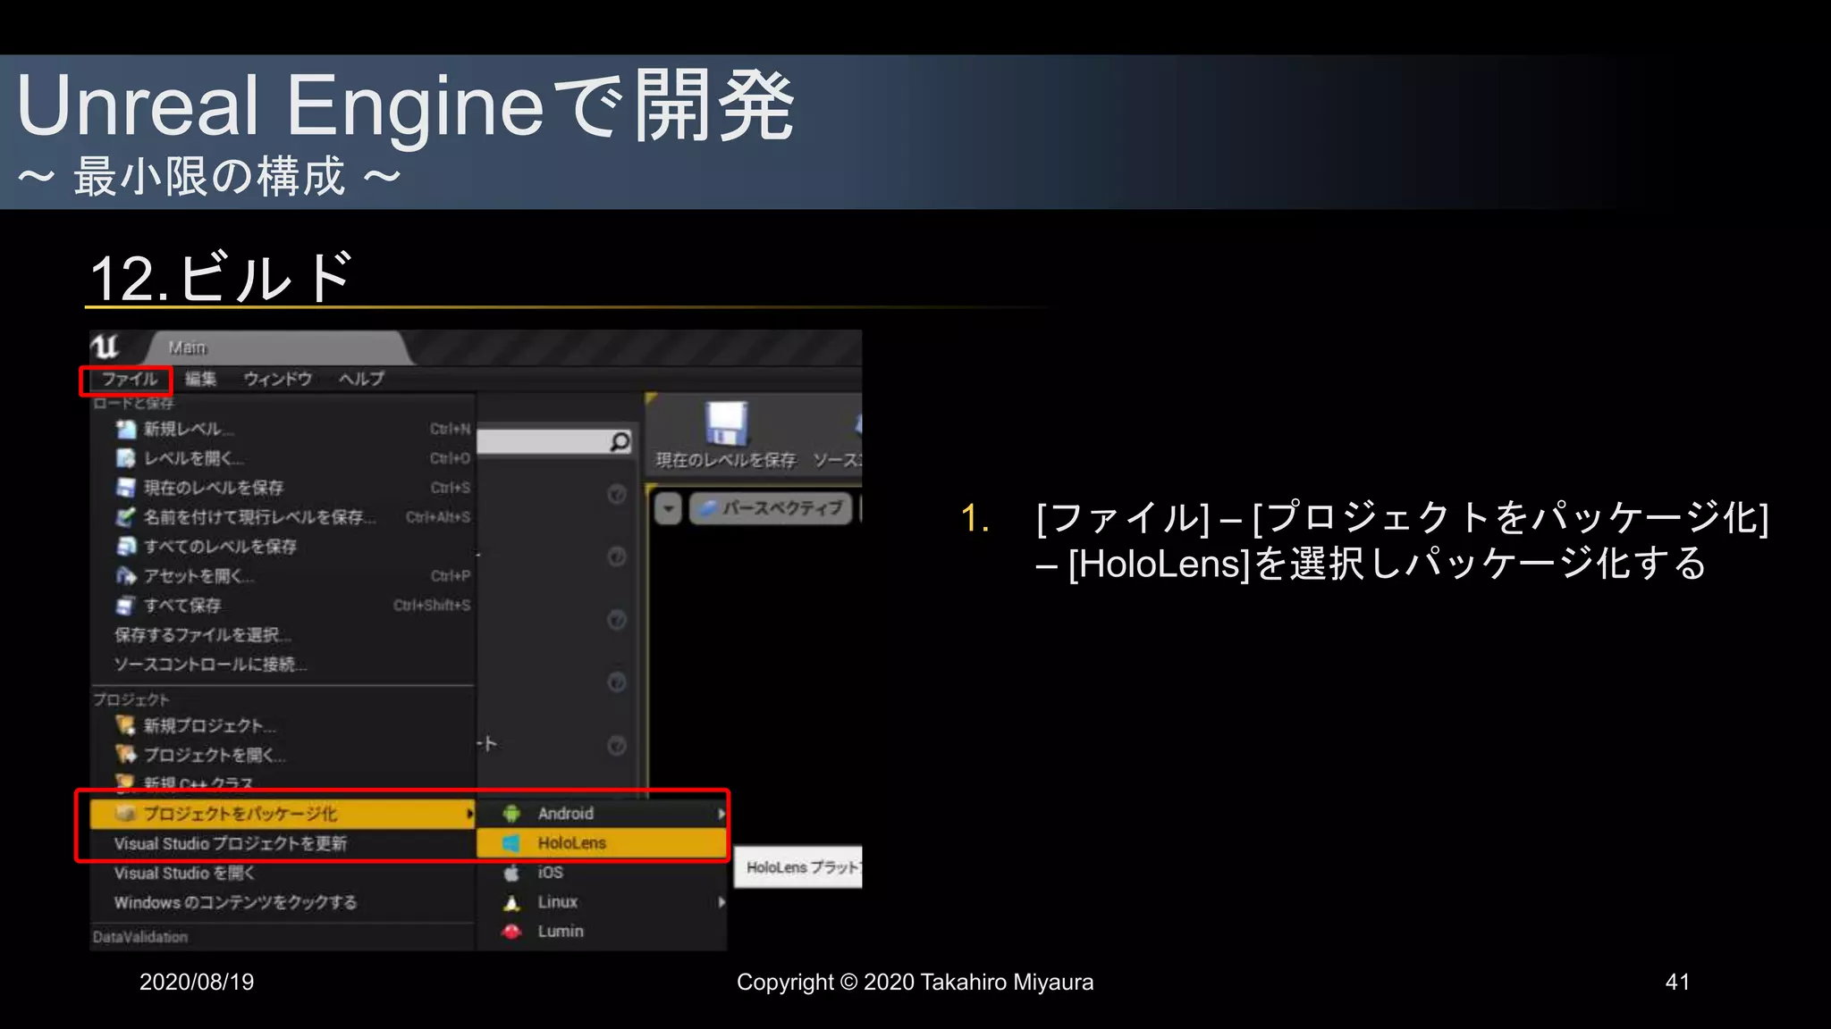
Task: Click the 現在のレベルを保存 menu icon
Action: [126, 488]
